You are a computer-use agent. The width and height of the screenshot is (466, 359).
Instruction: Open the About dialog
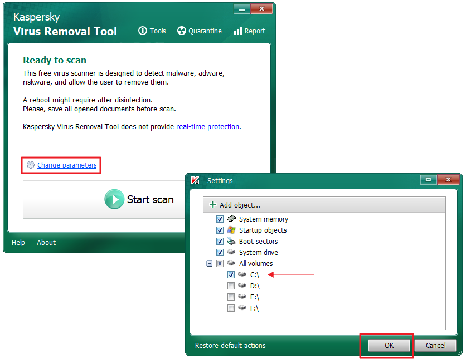pos(46,242)
